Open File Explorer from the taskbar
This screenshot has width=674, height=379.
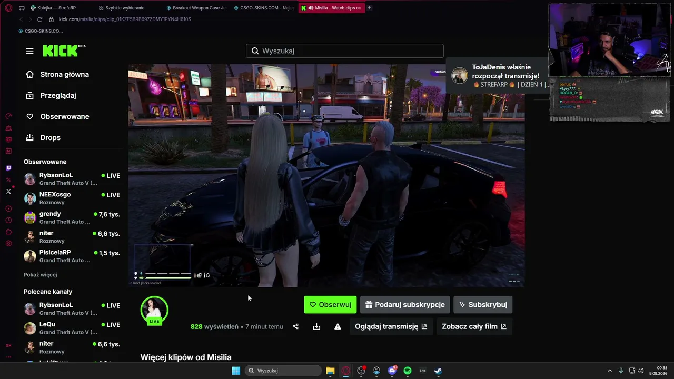click(x=330, y=371)
